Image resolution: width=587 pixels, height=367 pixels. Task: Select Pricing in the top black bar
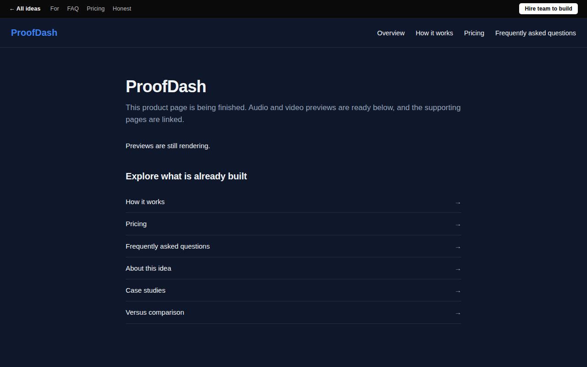[x=95, y=9]
